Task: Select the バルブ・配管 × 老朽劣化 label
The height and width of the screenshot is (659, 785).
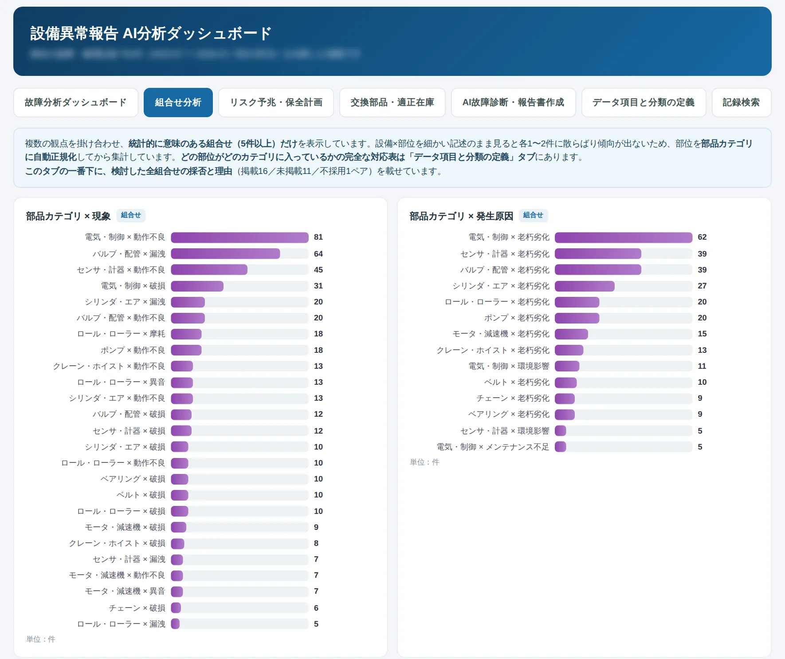Action: click(505, 270)
